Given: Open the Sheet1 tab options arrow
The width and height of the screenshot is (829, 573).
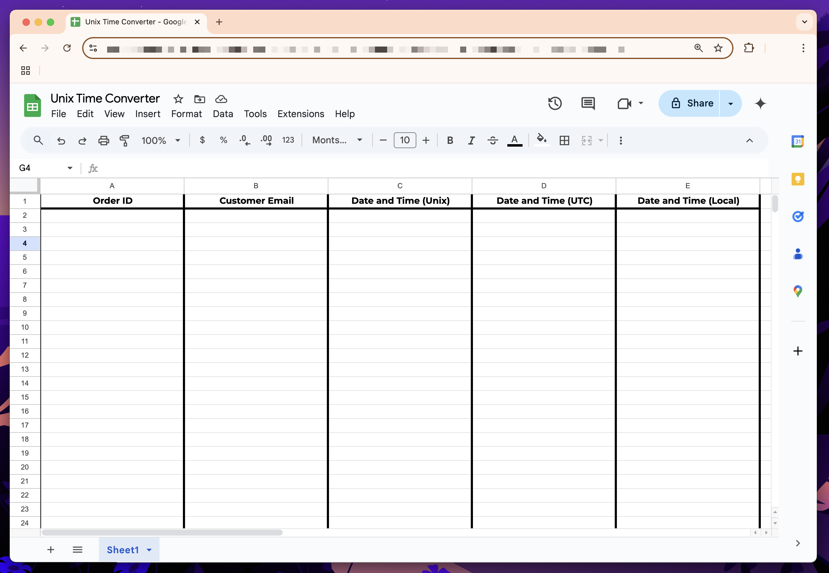Looking at the screenshot, I should click(149, 550).
